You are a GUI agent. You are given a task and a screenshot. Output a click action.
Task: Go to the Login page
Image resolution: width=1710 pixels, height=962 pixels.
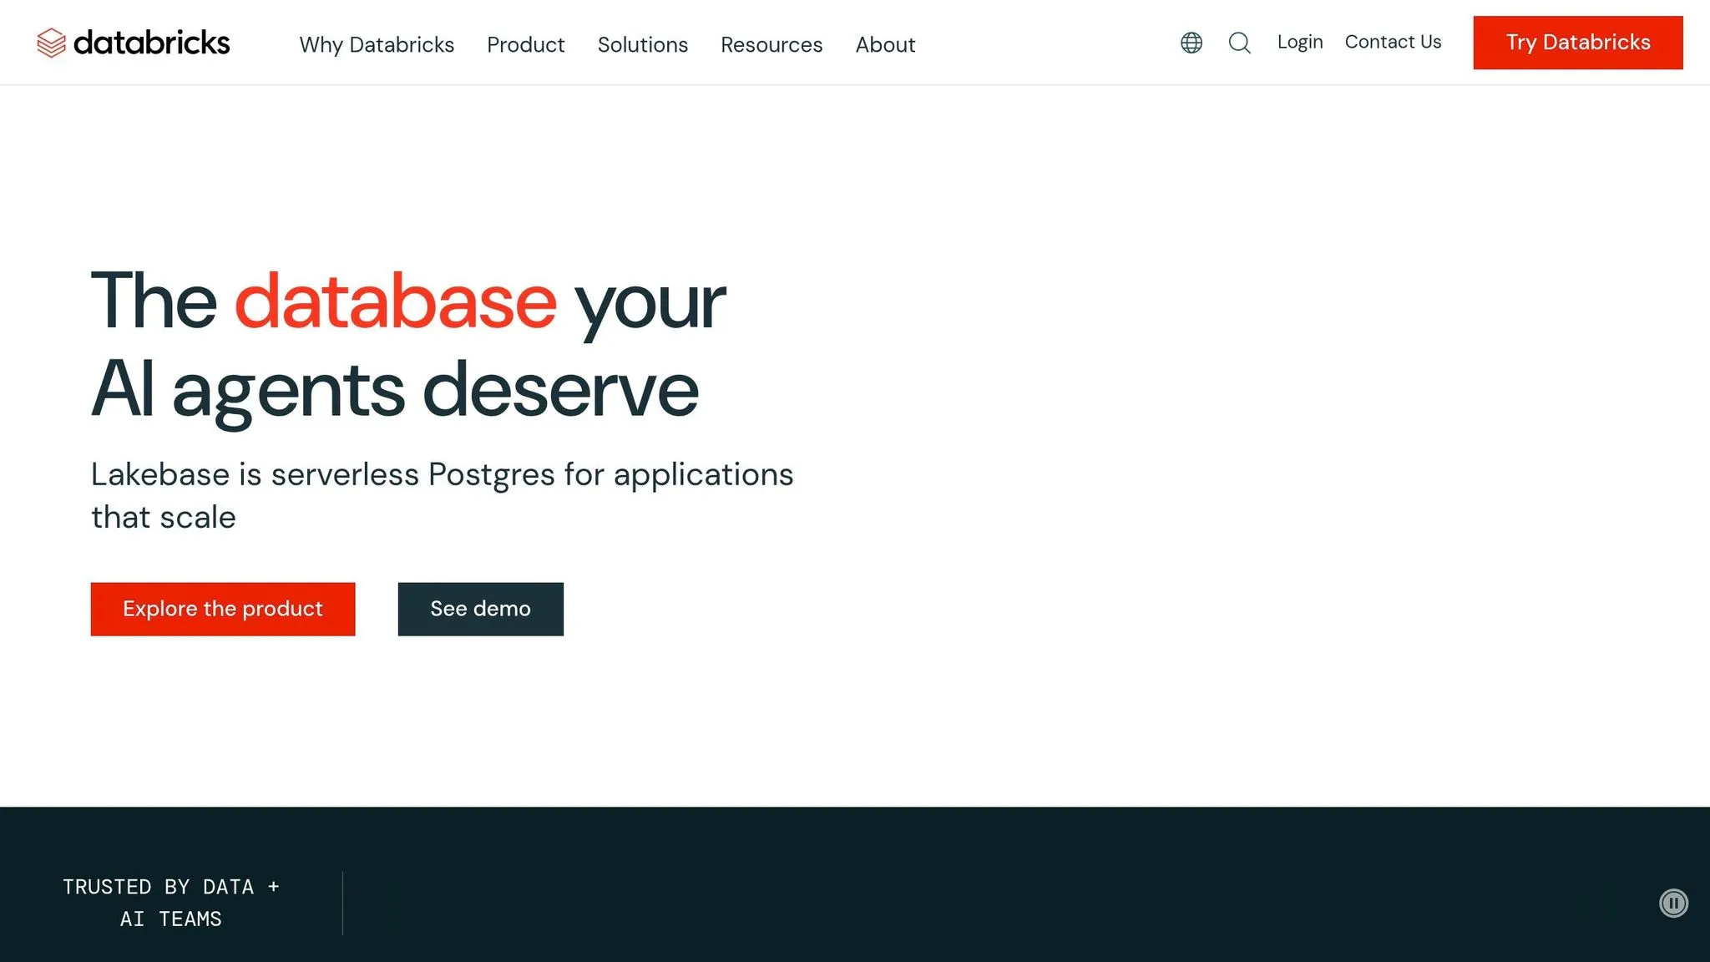[x=1300, y=42]
